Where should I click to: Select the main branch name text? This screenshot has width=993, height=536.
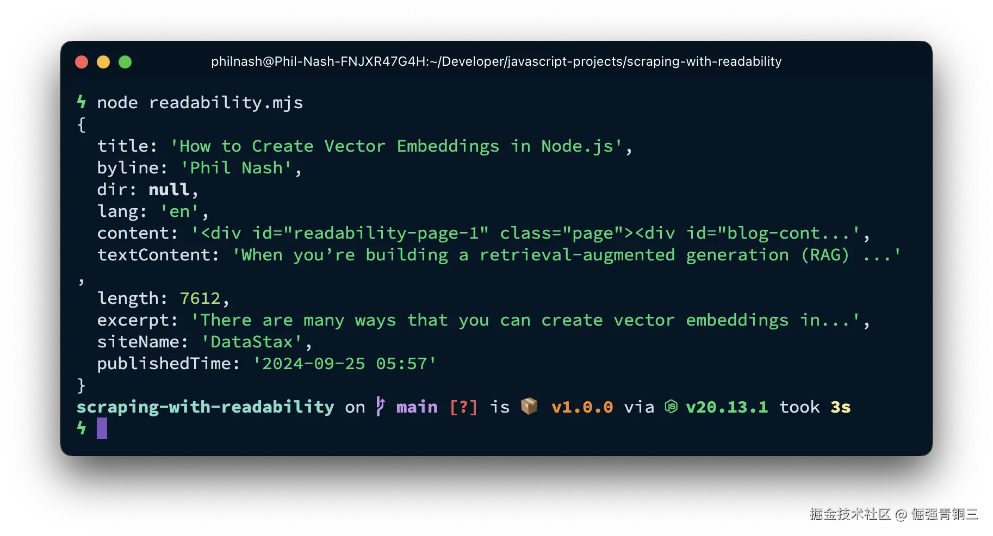pos(417,407)
